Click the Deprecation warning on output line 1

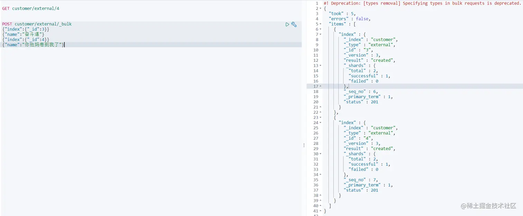422,3
